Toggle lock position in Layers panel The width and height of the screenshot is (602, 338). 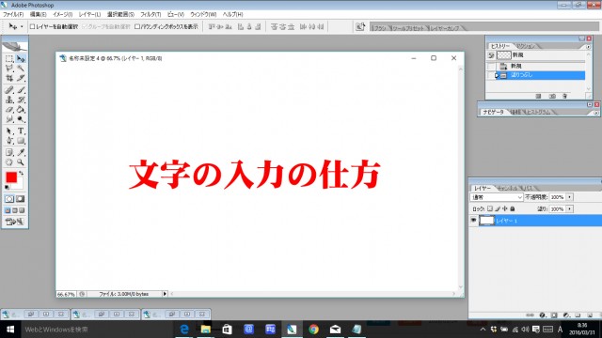505,208
